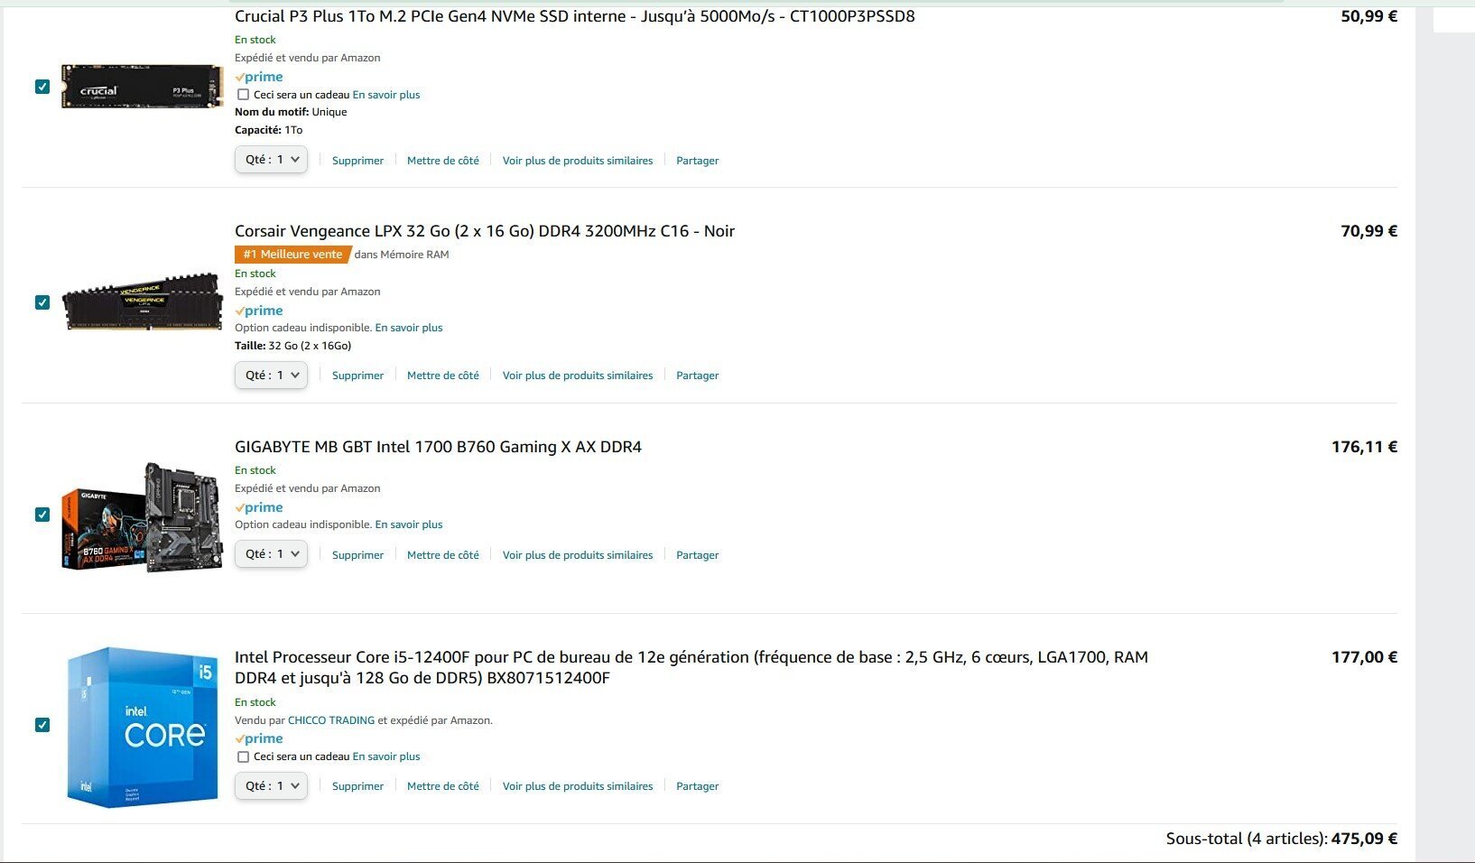The width and height of the screenshot is (1475, 863).
Task: Uncheck the Intel Core i5-12400F selection checkbox
Action: point(42,725)
